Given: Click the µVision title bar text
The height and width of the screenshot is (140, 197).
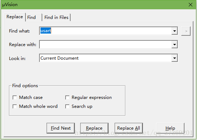Looking at the screenshot, I should [10, 5].
